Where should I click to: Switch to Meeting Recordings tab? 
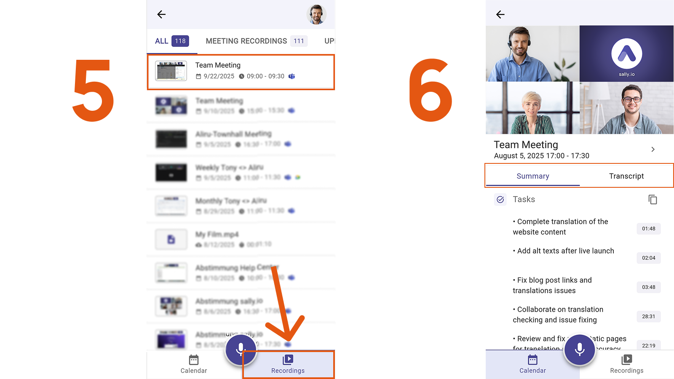256,41
